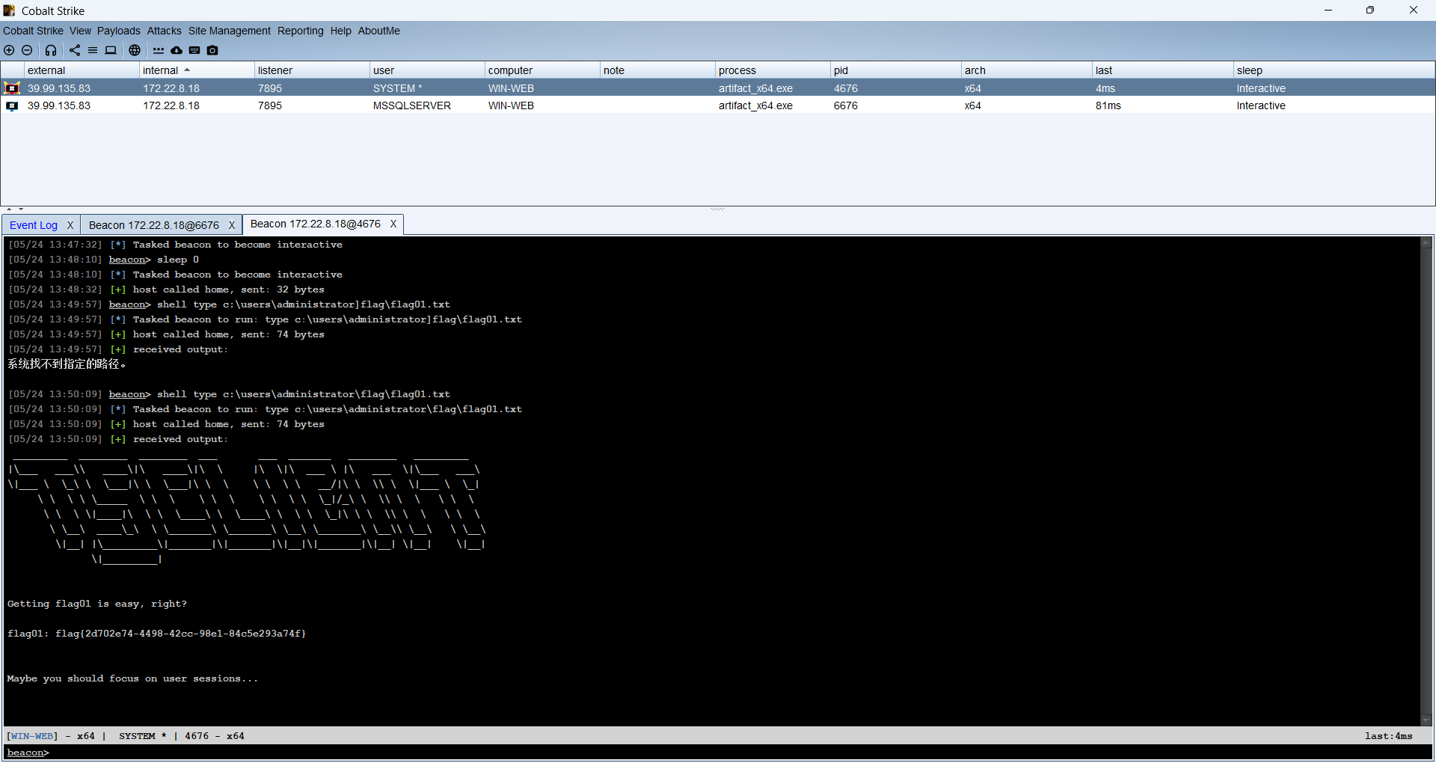Click the "Maybe you should focus on user sessions..." line

pos(132,678)
